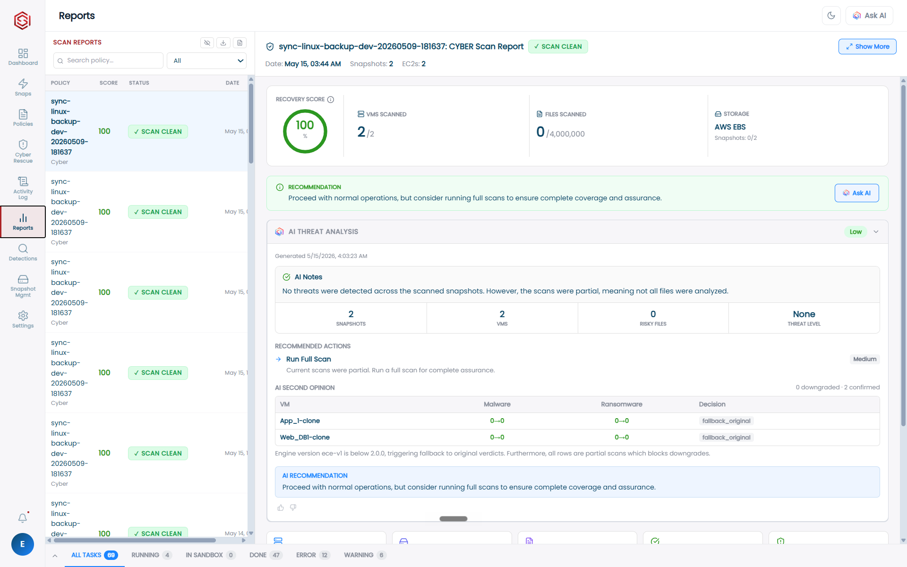
Task: Open the WARNING tasks tab
Action: tap(365, 555)
